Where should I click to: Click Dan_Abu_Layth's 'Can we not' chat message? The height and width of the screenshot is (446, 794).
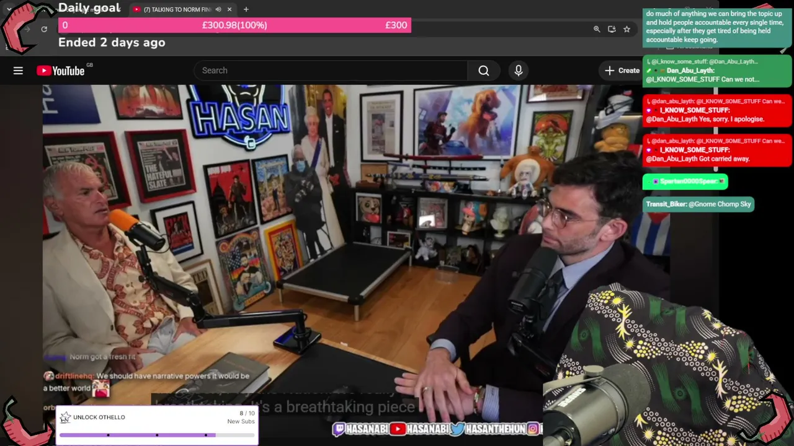pos(717,71)
